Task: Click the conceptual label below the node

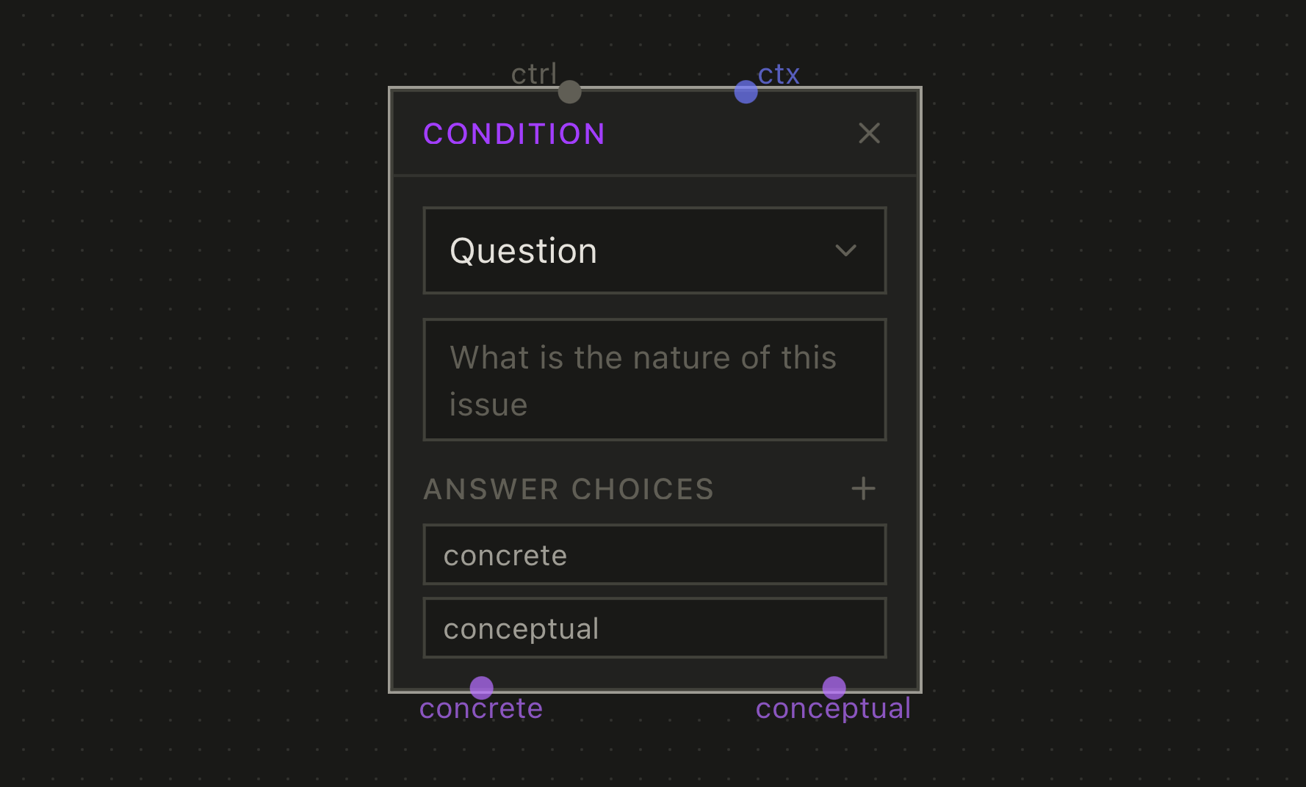Action: tap(833, 707)
